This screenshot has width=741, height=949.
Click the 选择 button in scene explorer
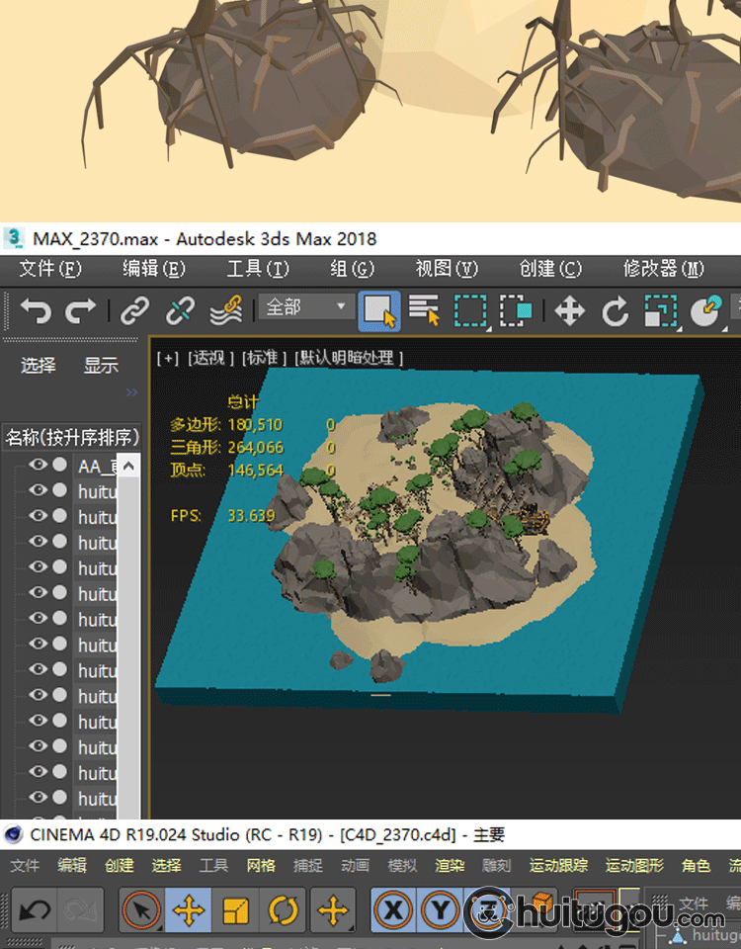(39, 366)
